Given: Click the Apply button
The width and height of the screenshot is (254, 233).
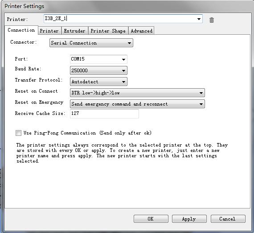Looking at the screenshot, I should (189, 219).
